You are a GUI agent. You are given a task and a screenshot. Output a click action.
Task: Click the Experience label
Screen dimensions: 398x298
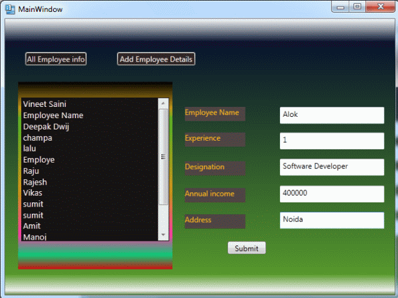click(215, 139)
